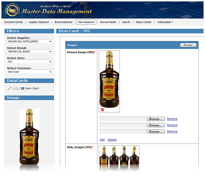Click the first Browse... button
205x176 pixels.
click(156, 119)
